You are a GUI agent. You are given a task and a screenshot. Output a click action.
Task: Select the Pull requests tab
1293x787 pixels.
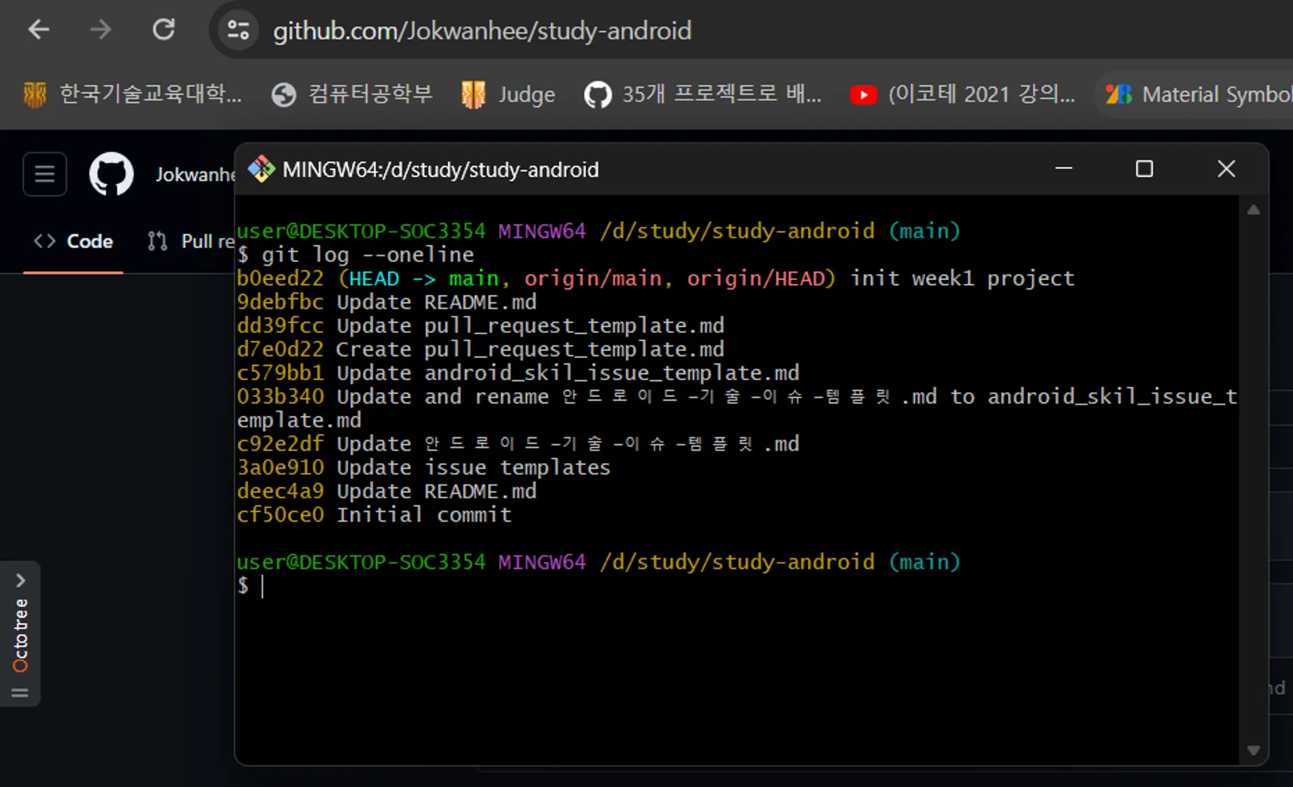[191, 241]
